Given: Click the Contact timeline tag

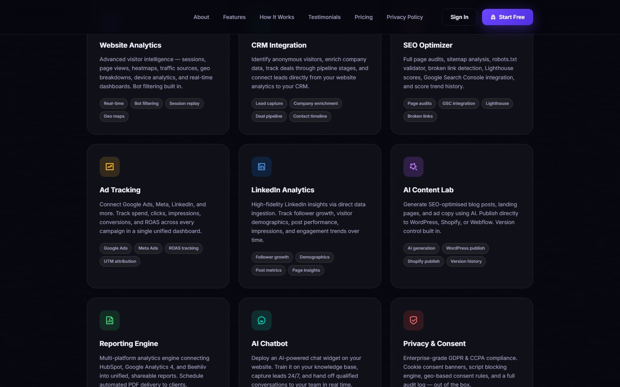Looking at the screenshot, I should click(x=310, y=116).
